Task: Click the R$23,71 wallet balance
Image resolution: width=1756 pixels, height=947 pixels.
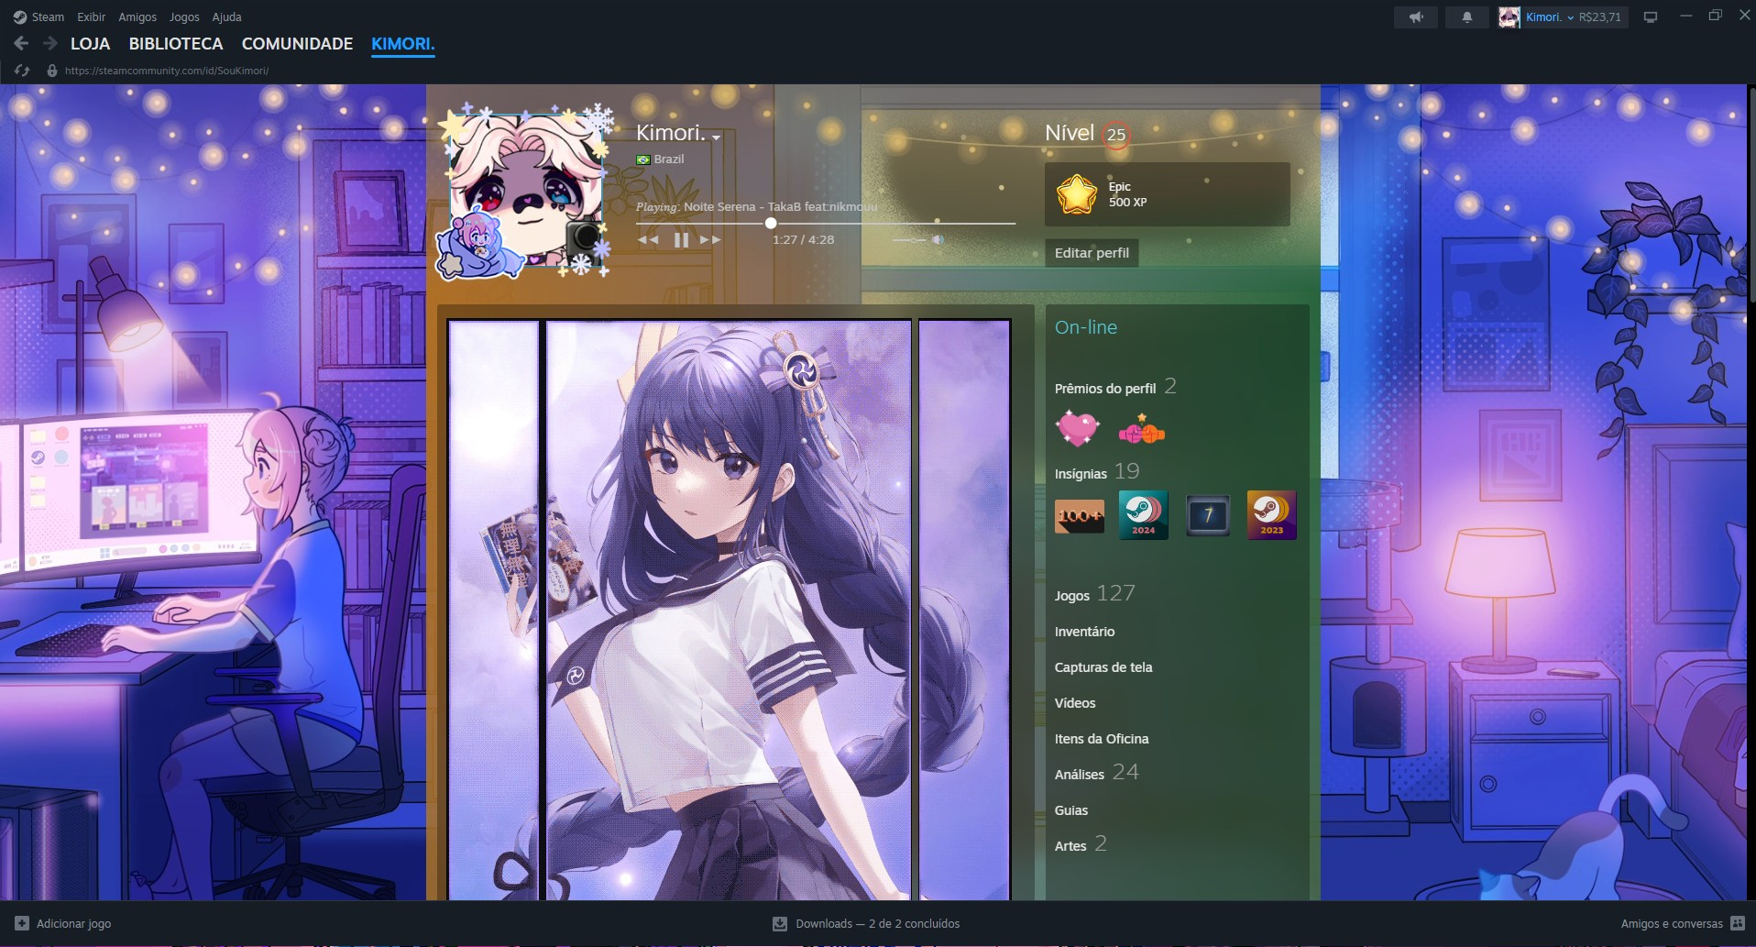Action: [x=1599, y=17]
